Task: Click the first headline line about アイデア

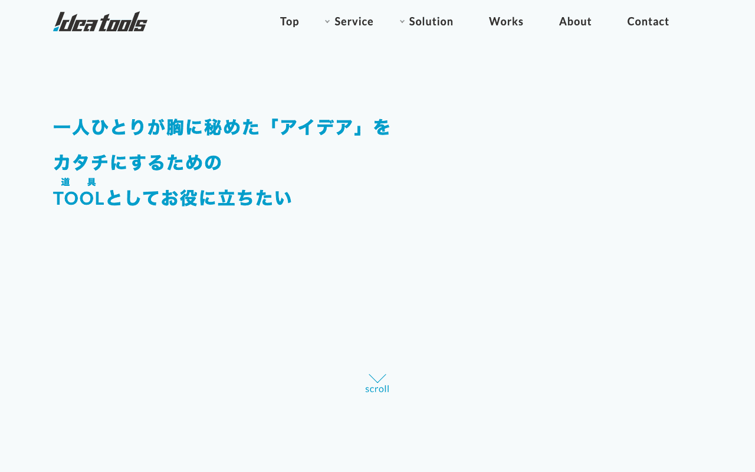Action: [222, 127]
